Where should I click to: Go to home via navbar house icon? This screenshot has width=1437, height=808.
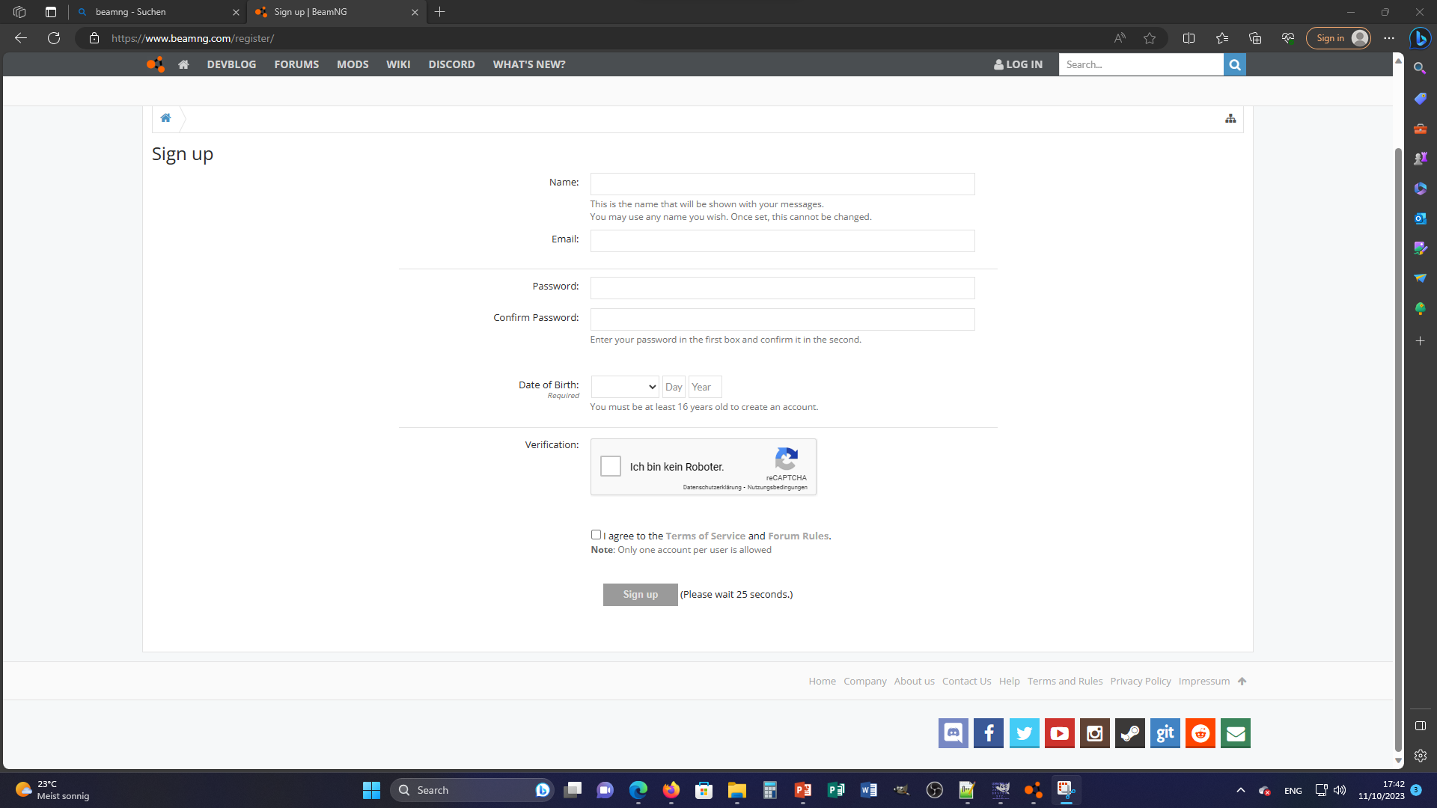click(x=183, y=64)
